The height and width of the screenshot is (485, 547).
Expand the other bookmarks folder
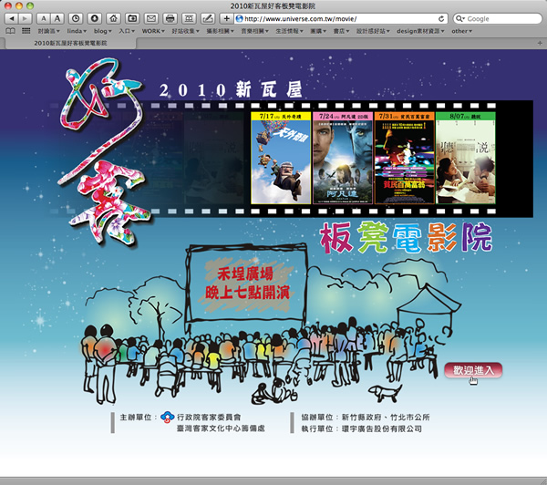[x=461, y=31]
